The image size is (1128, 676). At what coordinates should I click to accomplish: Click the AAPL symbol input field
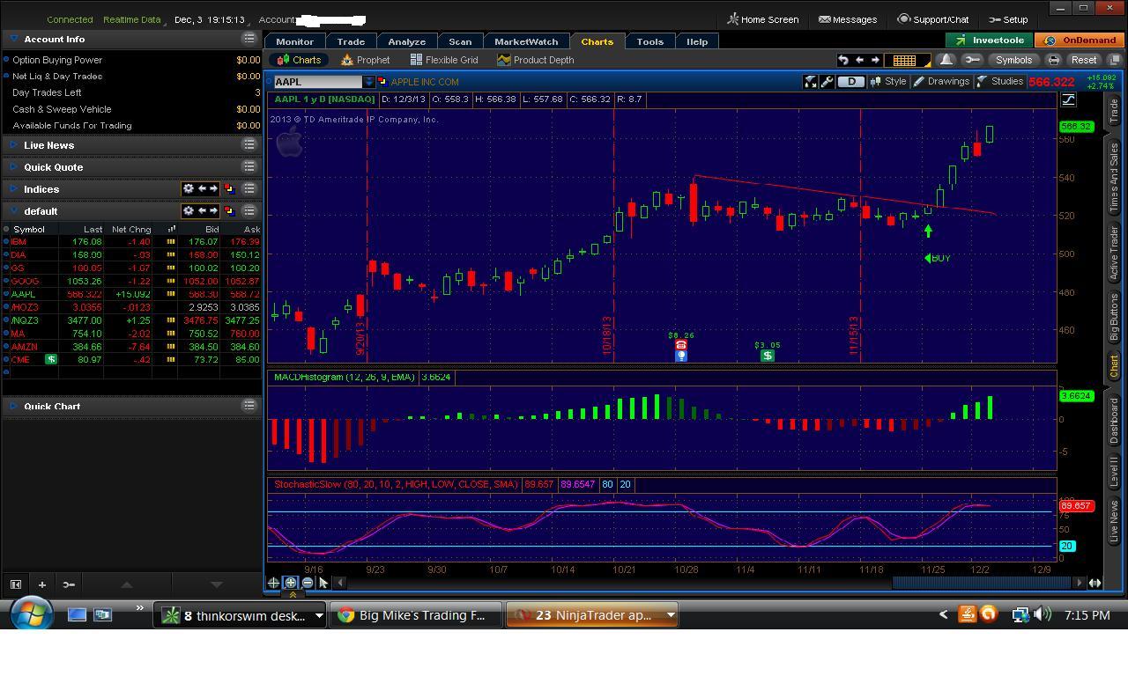318,82
